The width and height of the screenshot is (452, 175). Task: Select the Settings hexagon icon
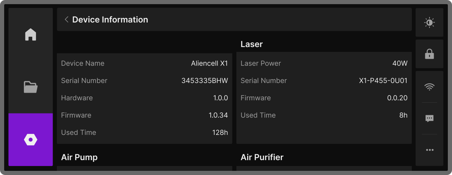31,140
